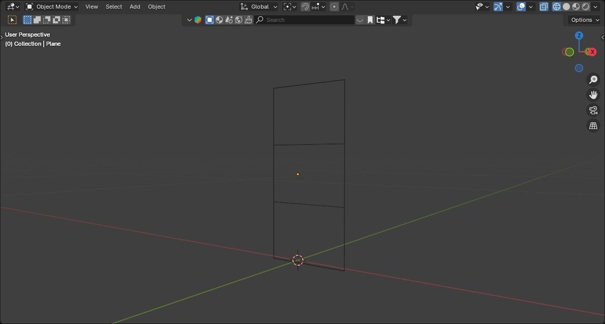Click the pan view hand icon
Viewport: 605px width, 324px height.
[x=593, y=95]
